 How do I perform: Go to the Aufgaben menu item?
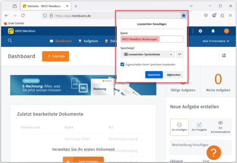(x=88, y=41)
